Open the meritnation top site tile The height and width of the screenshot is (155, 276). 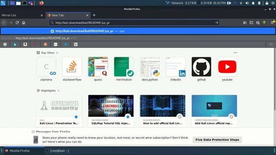[124, 69]
